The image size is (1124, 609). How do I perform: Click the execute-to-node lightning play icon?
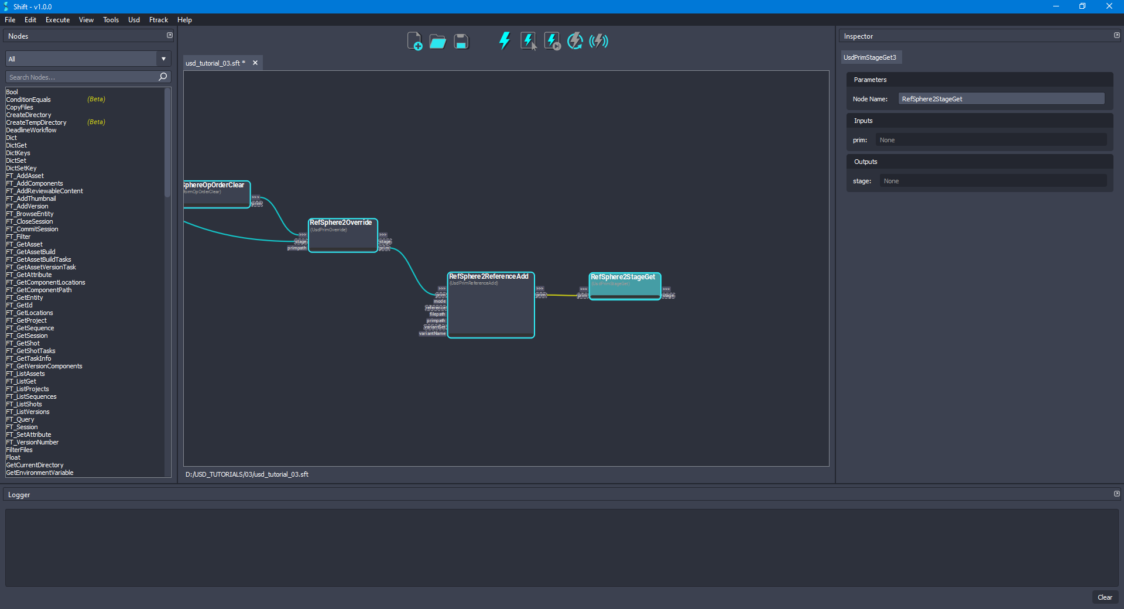(551, 41)
